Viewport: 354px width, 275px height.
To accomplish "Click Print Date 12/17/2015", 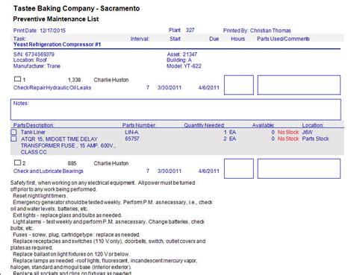I will [x=40, y=31].
